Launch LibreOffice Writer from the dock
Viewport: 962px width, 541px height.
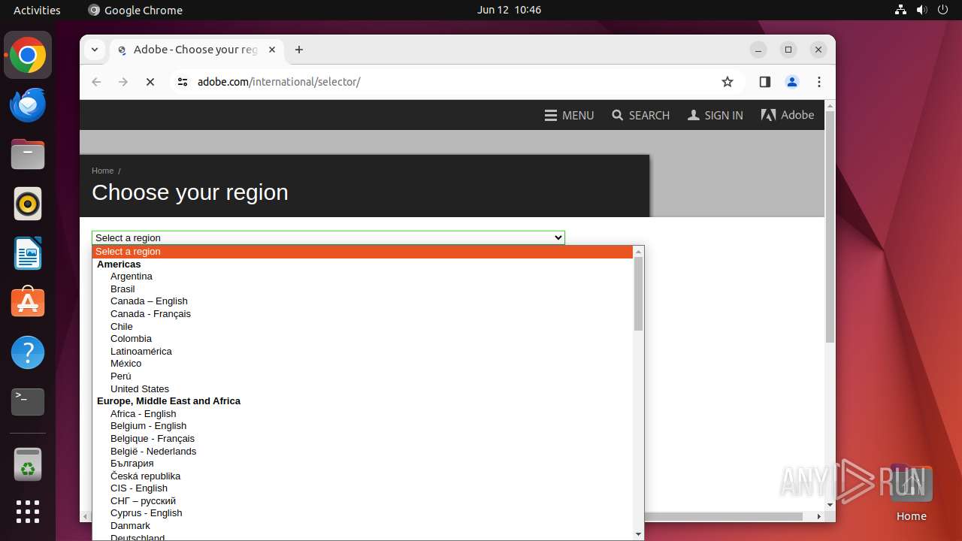click(x=28, y=253)
